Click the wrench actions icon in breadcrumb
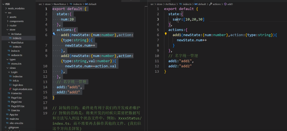The height and width of the screenshot is (131, 287). (x=210, y=4)
